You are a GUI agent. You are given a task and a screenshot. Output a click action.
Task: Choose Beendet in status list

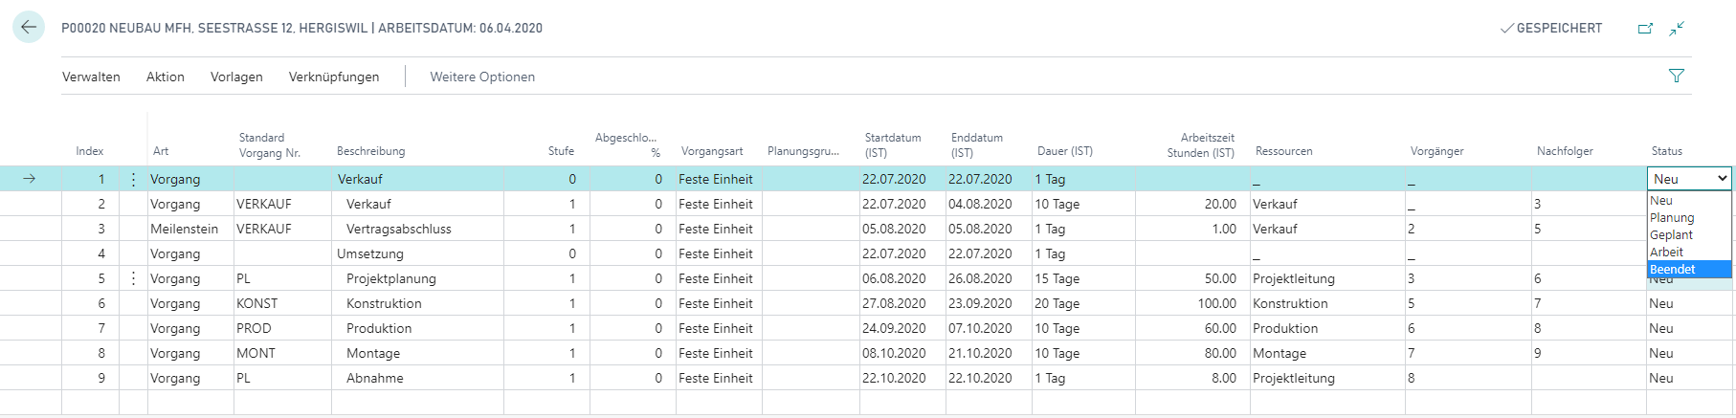point(1689,270)
